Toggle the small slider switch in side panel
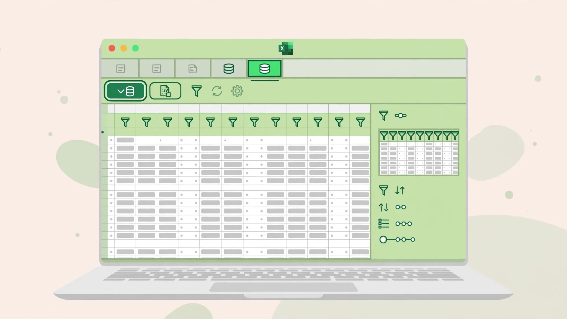This screenshot has width=567, height=319. click(401, 115)
